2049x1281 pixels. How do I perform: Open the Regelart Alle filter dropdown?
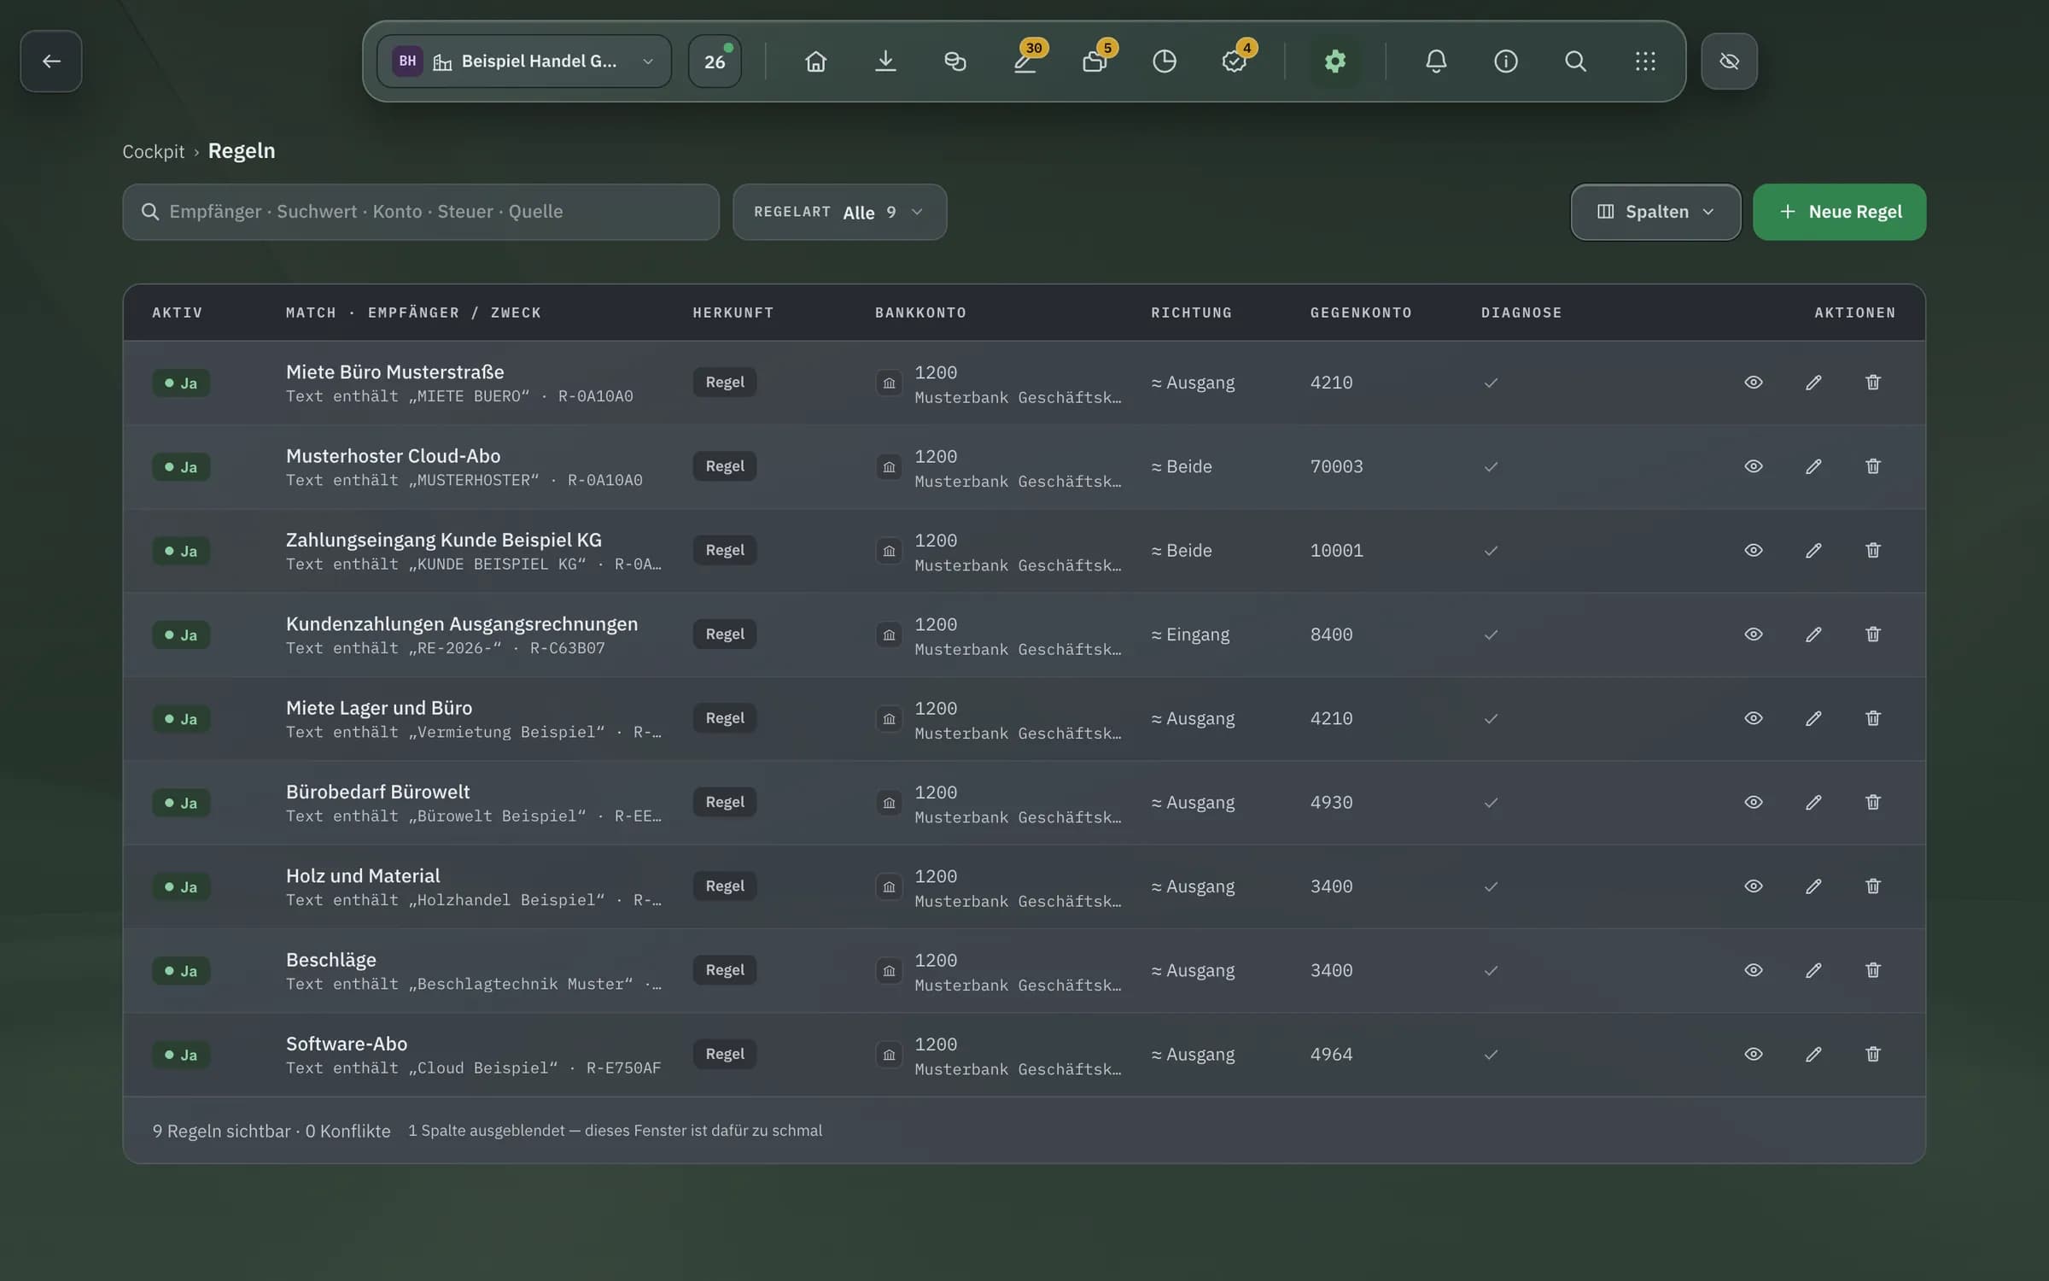(839, 212)
